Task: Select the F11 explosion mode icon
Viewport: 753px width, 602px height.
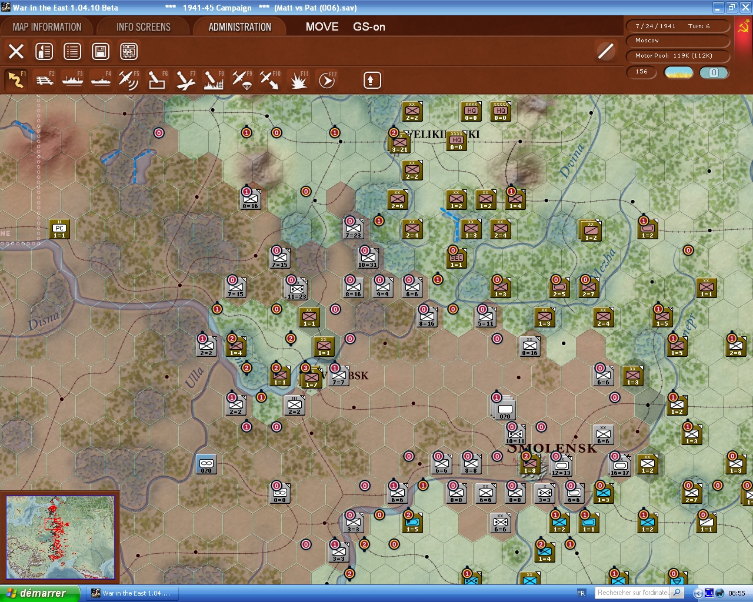Action: point(298,80)
